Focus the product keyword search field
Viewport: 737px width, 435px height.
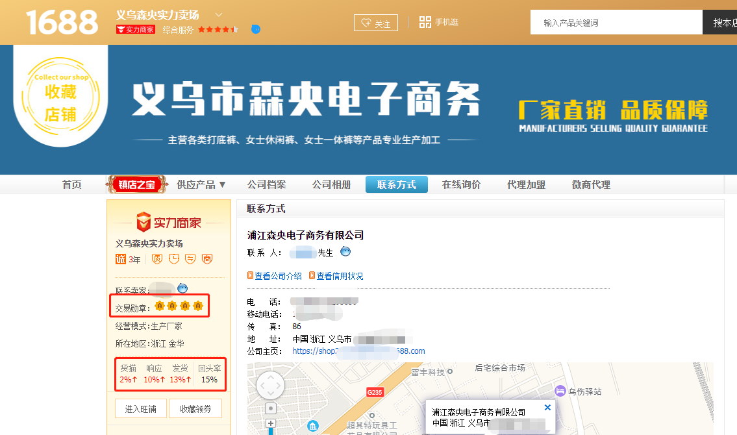coord(616,23)
